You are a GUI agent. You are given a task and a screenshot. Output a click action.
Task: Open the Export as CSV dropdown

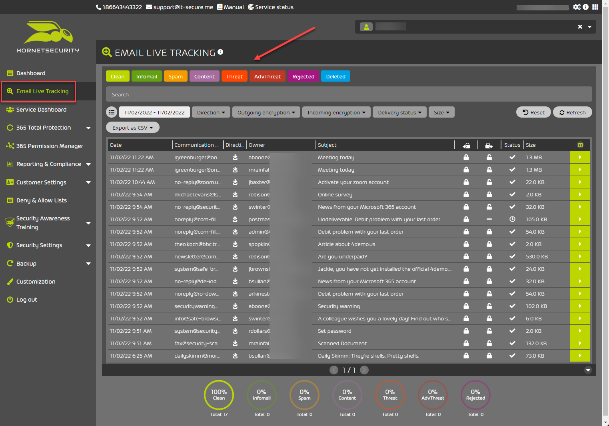(133, 128)
